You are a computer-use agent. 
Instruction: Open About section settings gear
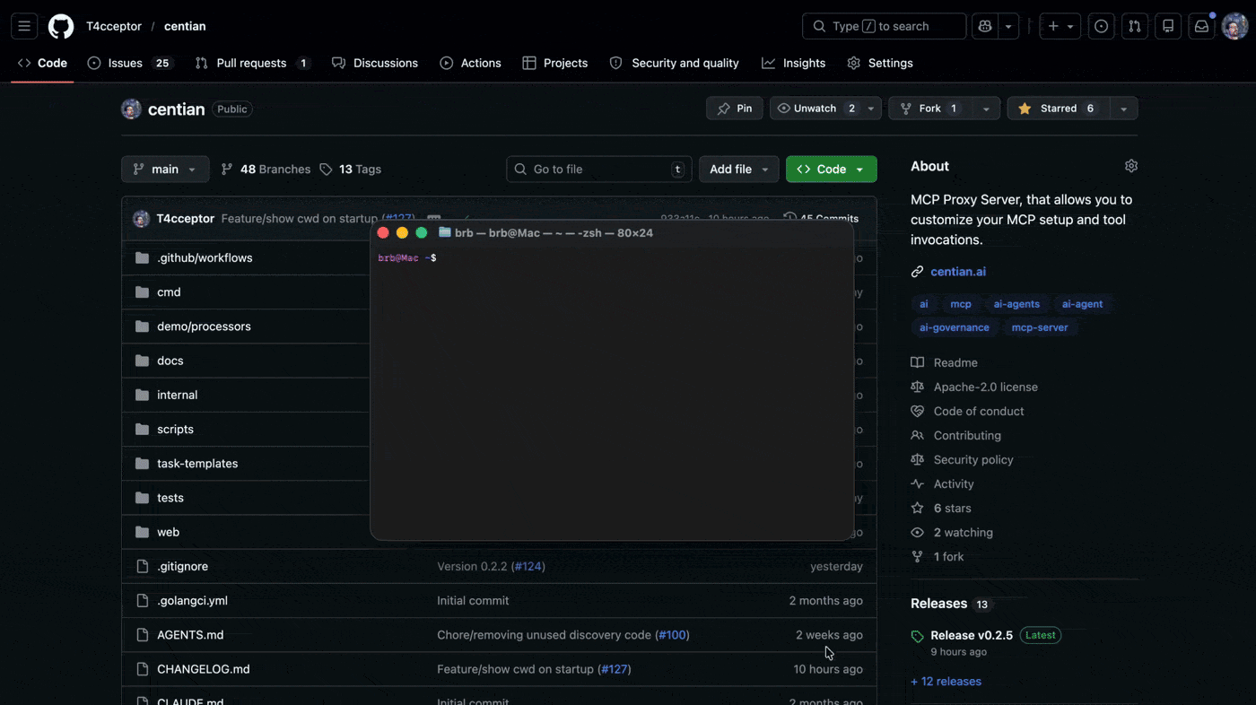point(1131,166)
